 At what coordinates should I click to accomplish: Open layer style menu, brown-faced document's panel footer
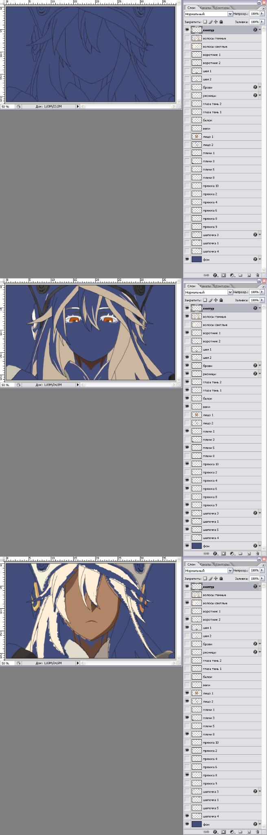click(215, 832)
